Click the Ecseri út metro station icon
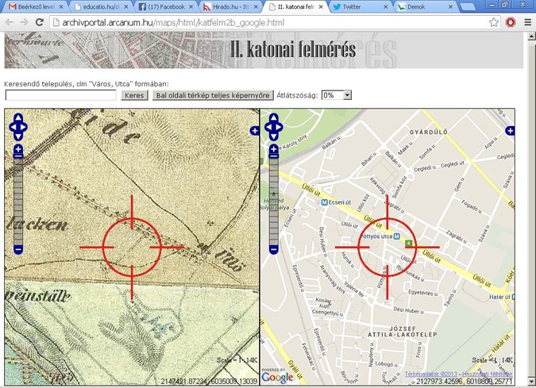Screen dimensions: 536x388 pyautogui.click(x=325, y=202)
